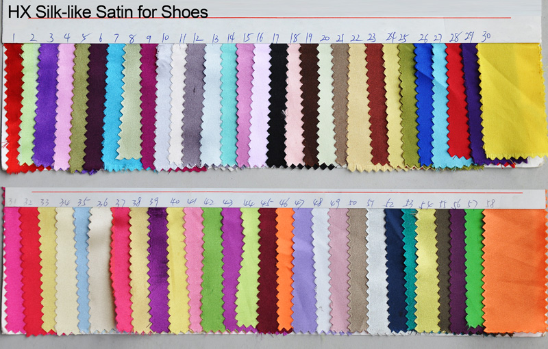Select the taupe swatch number 50
Screen dimensions: 548x349
click(x=358, y=270)
